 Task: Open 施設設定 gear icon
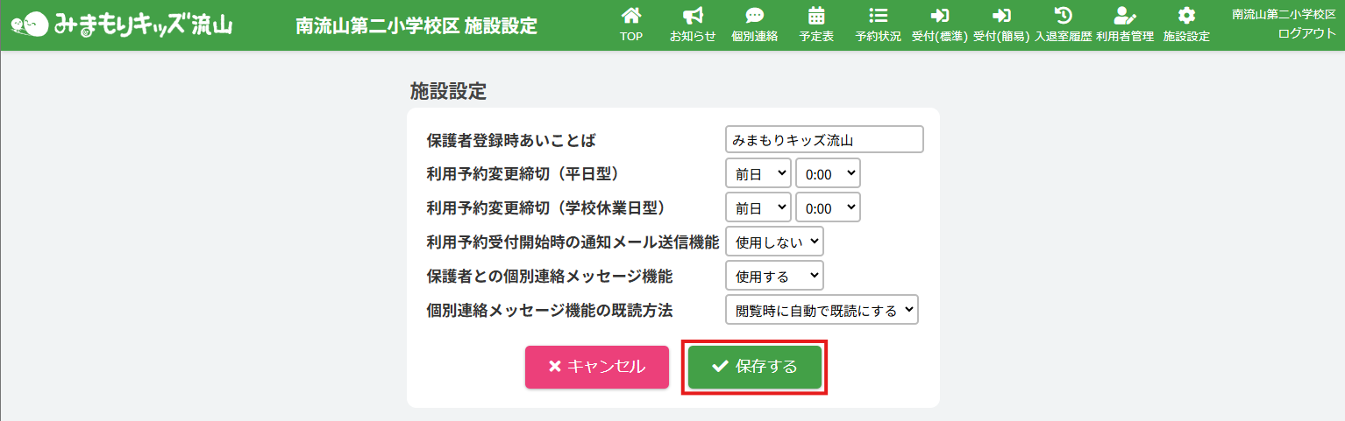[x=1186, y=16]
